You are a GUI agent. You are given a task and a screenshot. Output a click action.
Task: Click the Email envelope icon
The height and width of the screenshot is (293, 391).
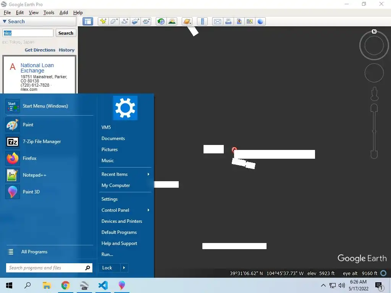point(217,21)
